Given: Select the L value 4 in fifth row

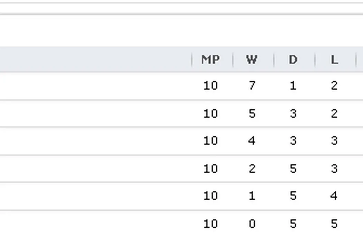Looking at the screenshot, I should click(x=334, y=196).
